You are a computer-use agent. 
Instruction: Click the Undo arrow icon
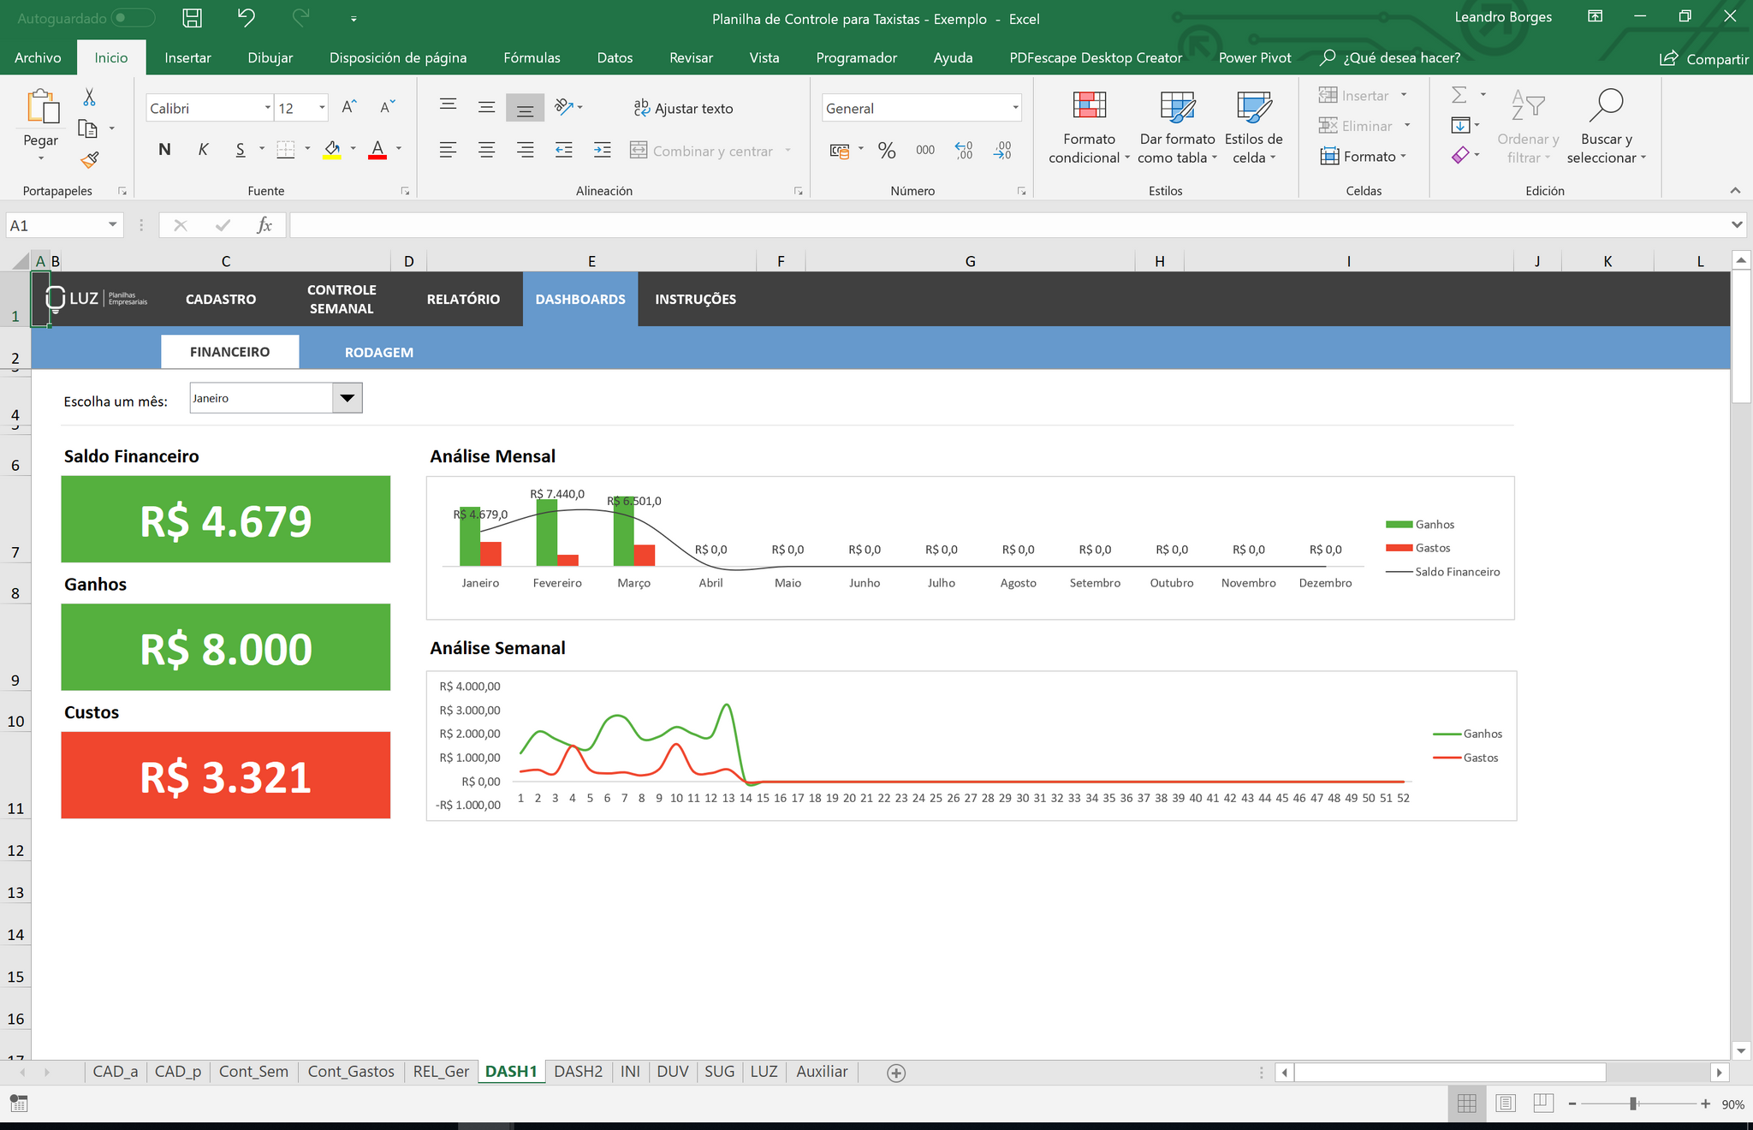coord(247,18)
